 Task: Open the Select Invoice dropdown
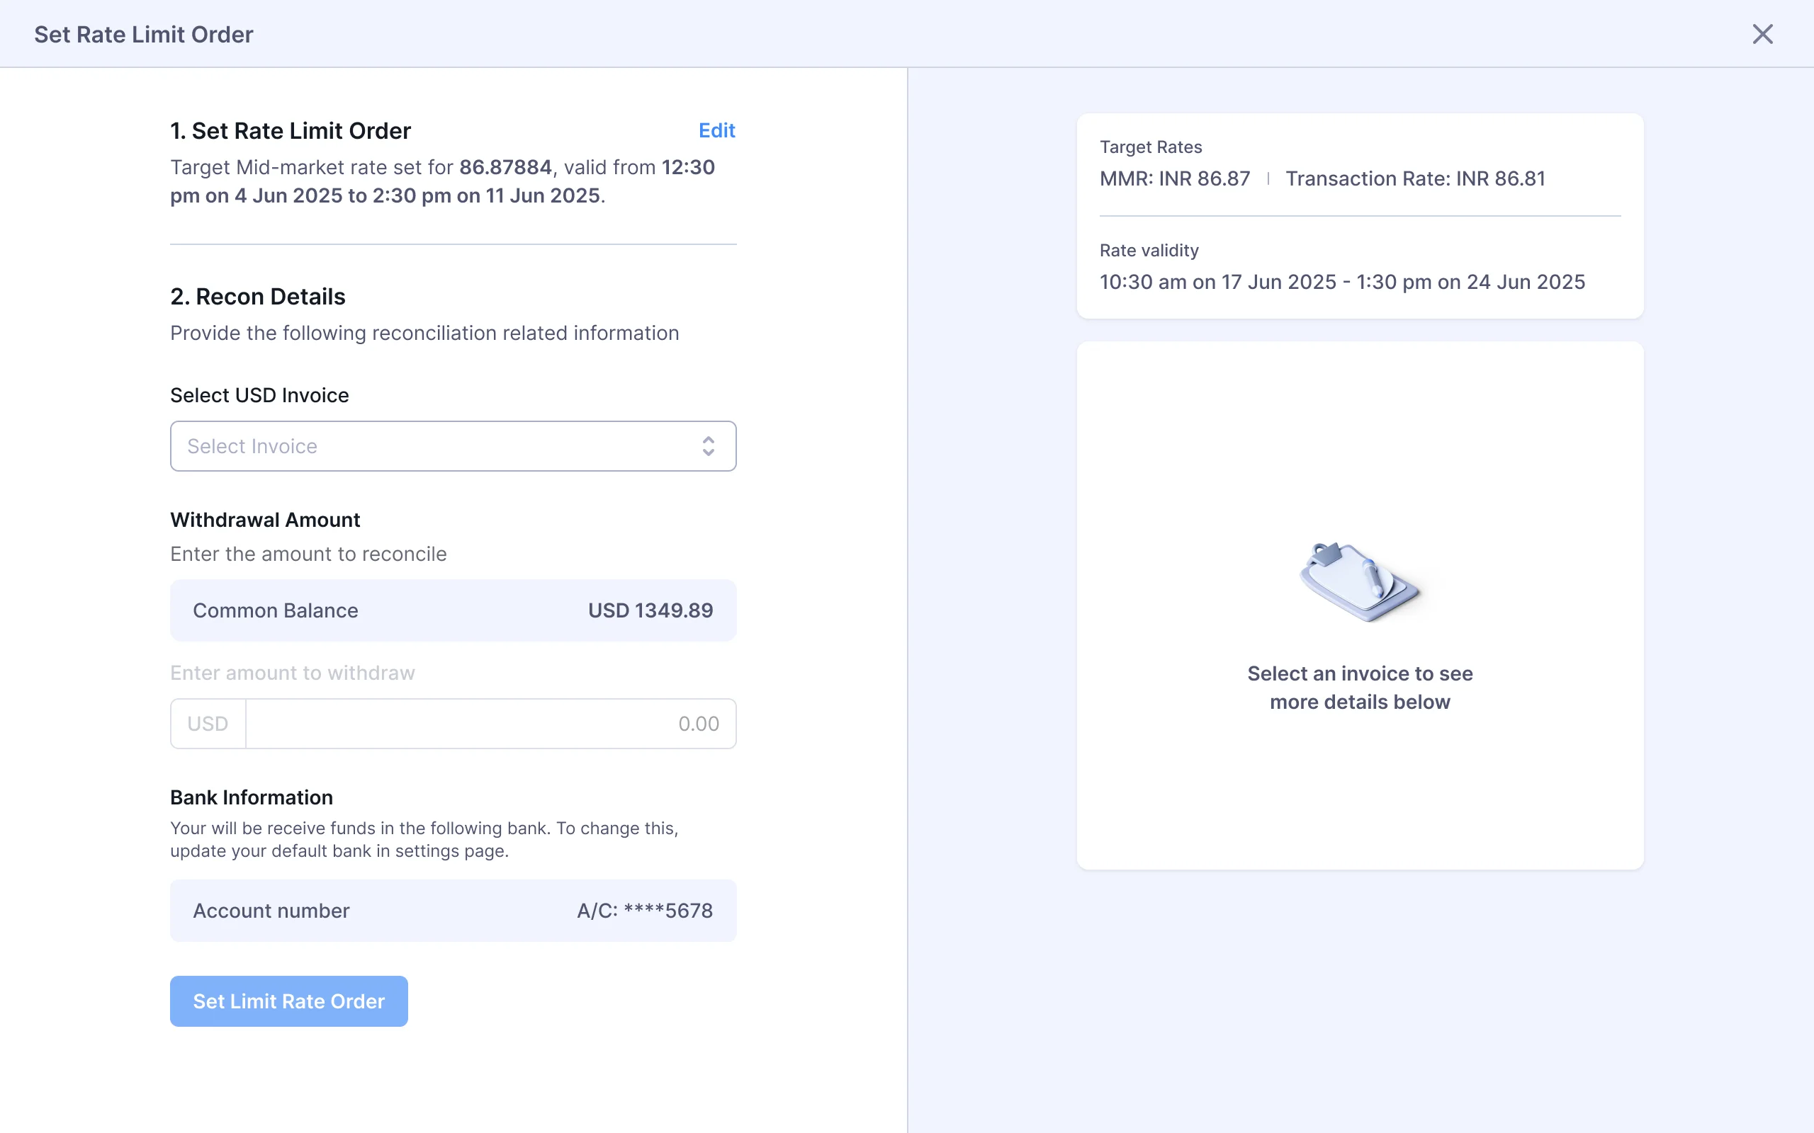[453, 446]
